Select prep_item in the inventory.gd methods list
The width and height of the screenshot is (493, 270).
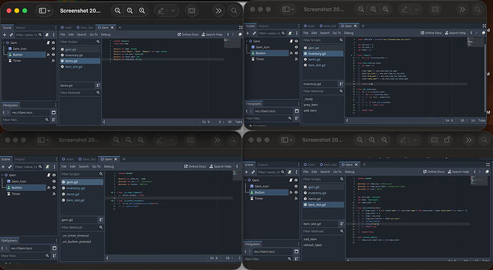click(x=311, y=105)
